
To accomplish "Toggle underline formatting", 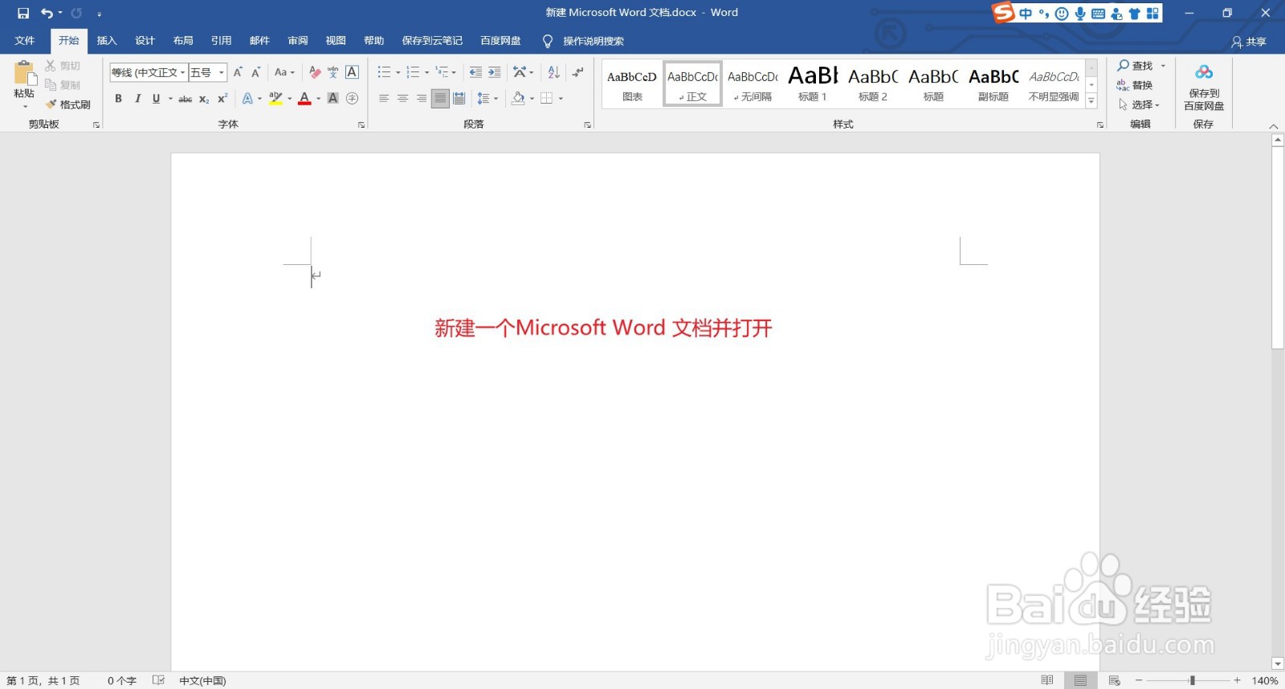I will [156, 99].
